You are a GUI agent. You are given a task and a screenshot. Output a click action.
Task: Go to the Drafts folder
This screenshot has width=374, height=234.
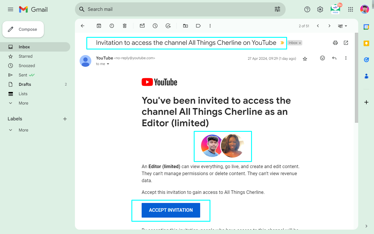click(x=25, y=84)
